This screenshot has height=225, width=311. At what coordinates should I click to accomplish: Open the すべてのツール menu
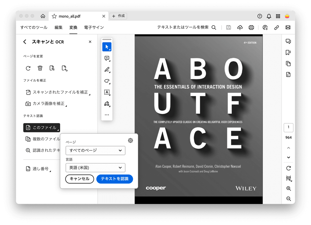[x=34, y=27]
